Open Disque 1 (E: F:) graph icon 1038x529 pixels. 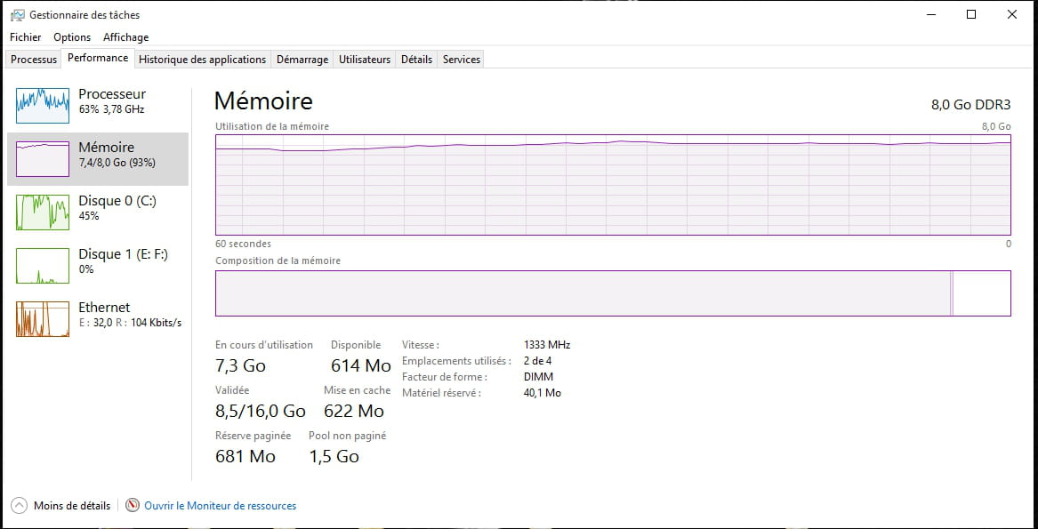click(x=42, y=265)
